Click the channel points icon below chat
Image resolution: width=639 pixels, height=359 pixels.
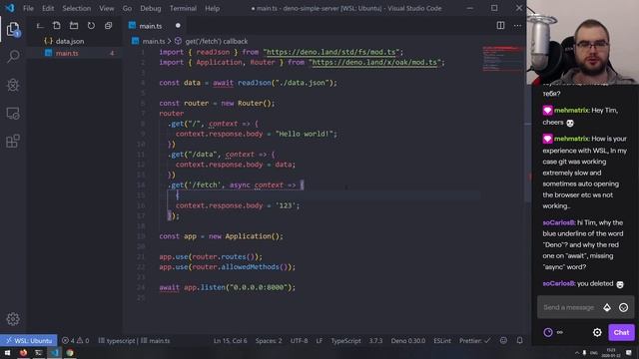click(548, 332)
